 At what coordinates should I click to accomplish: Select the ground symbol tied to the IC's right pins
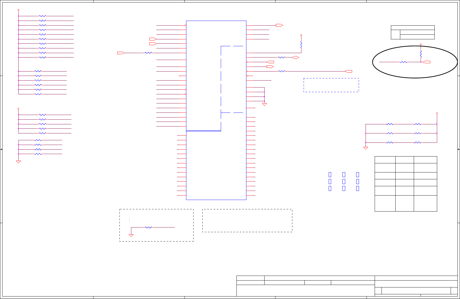click(x=265, y=105)
